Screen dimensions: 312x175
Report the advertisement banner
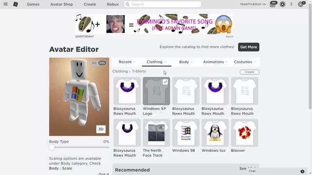[x=229, y=36]
